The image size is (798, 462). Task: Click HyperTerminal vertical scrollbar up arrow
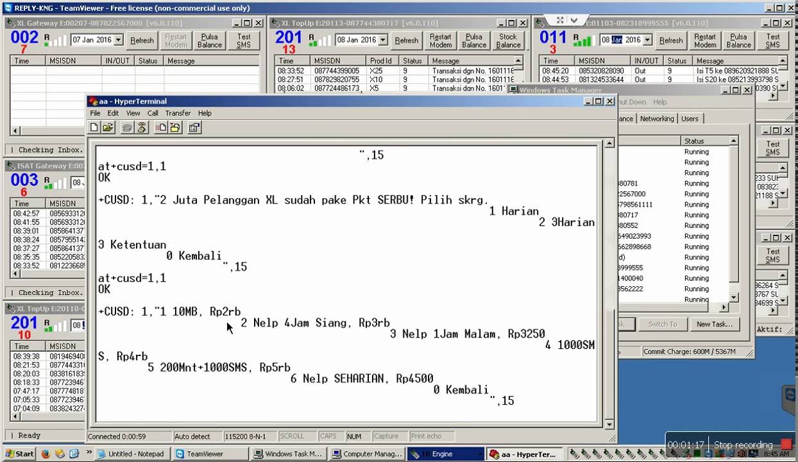pos(609,143)
